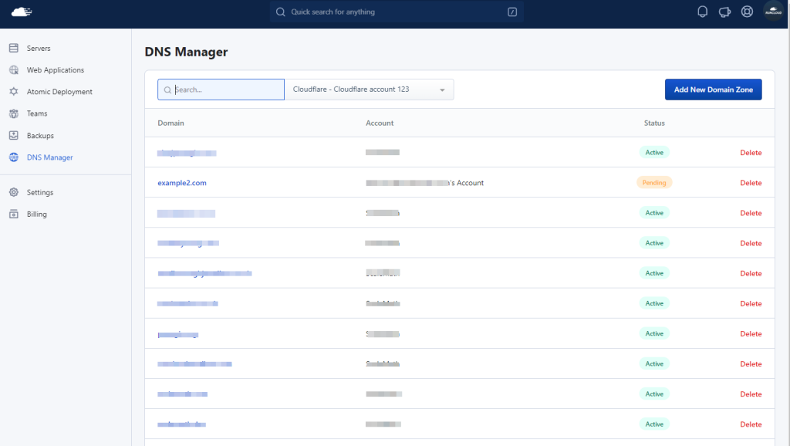Go to Web Applications menu
The image size is (790, 446).
[x=56, y=70]
